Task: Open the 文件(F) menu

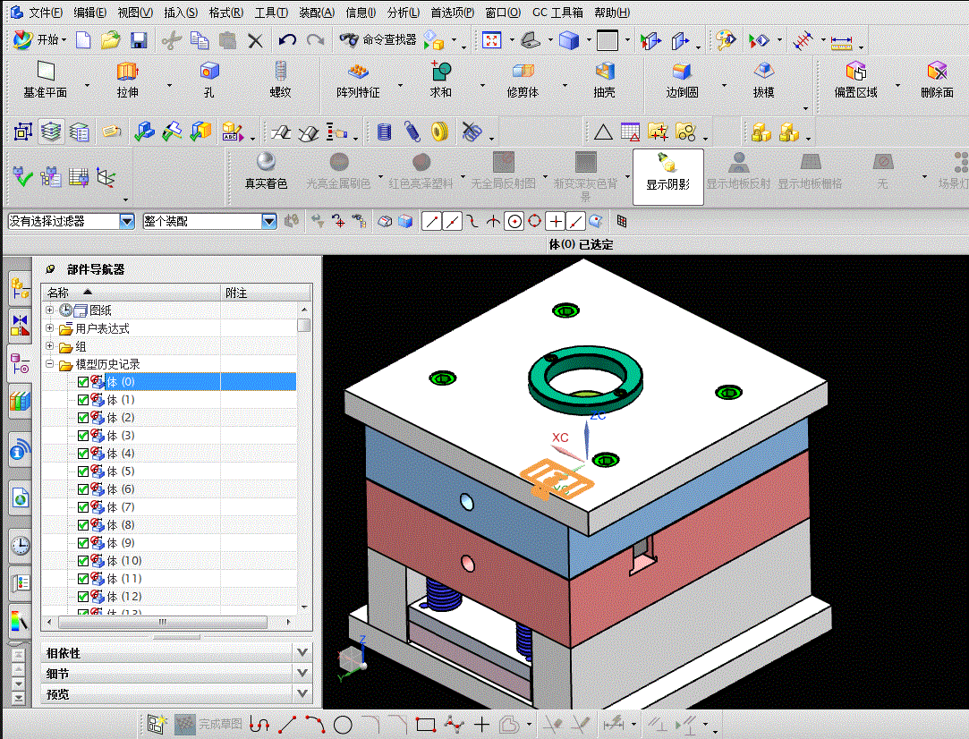Action: [x=45, y=13]
